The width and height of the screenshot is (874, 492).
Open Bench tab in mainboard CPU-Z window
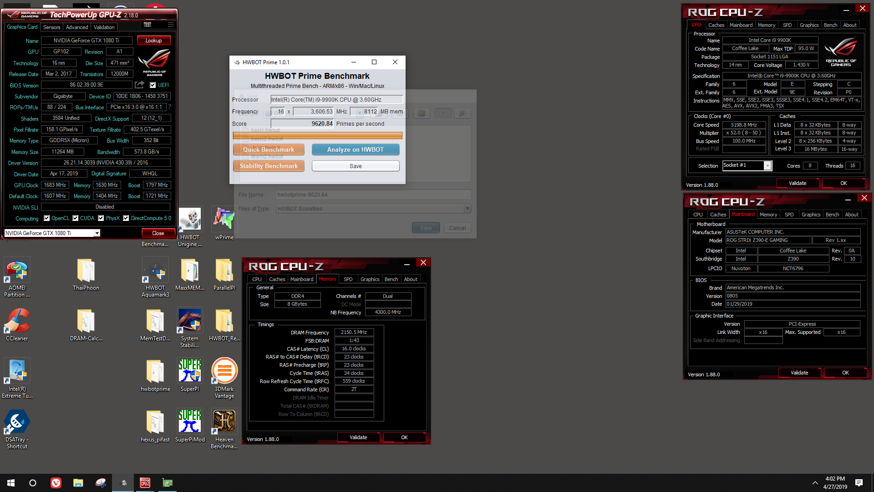[832, 215]
